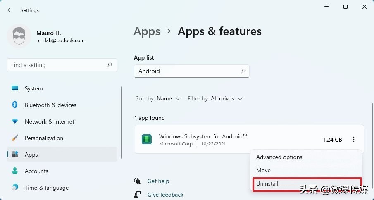Open Network & internet category

click(x=62, y=121)
